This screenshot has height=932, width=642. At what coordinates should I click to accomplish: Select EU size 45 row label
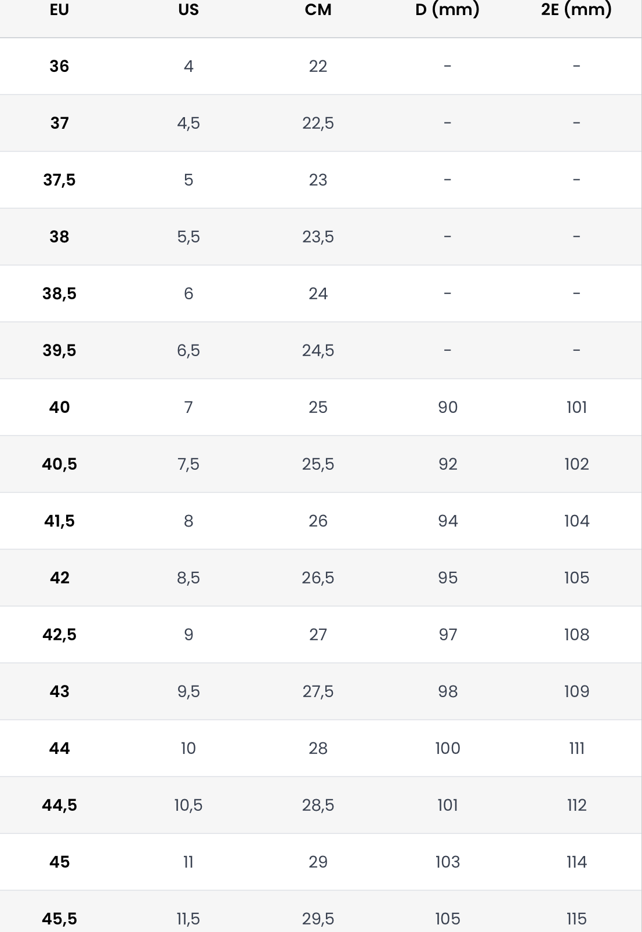tap(59, 862)
